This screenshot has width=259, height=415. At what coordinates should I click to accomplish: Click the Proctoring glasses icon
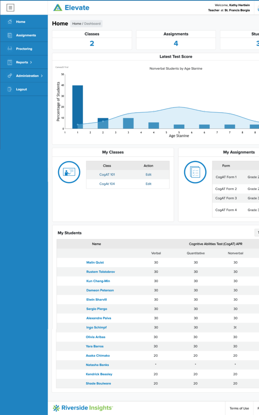pos(10,49)
